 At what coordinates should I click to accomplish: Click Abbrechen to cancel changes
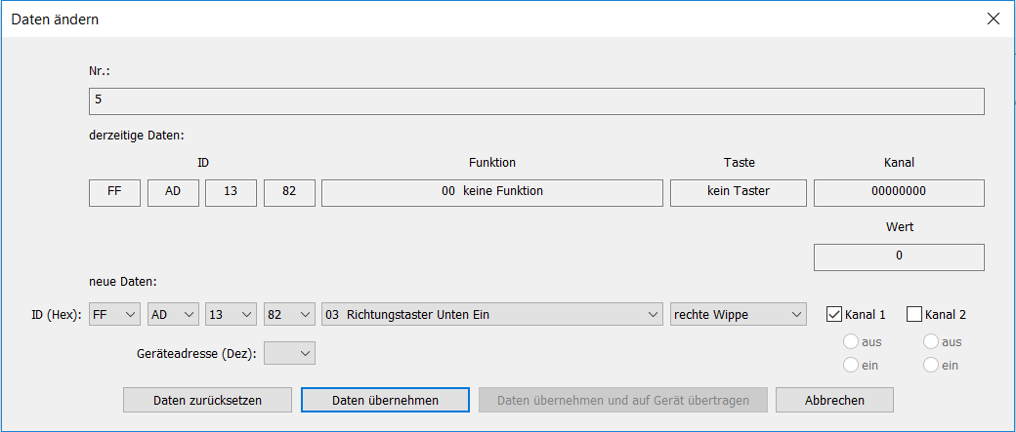point(833,400)
